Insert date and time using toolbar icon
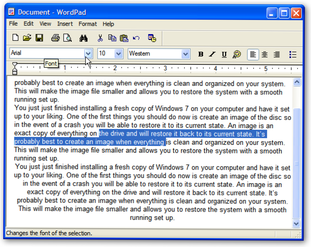The image size is (311, 247). click(152, 38)
